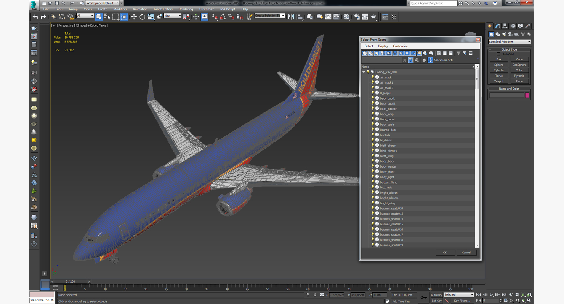Open the Standard Primitives dropdown
The image size is (564, 304).
(x=510, y=42)
